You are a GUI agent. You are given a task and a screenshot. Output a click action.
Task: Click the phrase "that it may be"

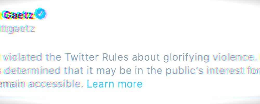(x=88, y=70)
